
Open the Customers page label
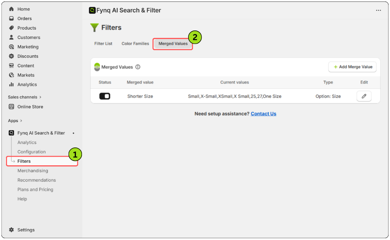tap(29, 38)
